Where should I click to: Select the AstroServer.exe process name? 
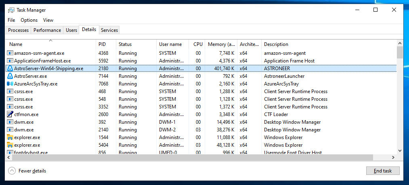coord(31,76)
